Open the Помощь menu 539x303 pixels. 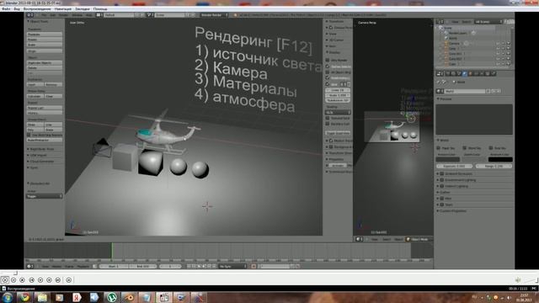(100, 9)
